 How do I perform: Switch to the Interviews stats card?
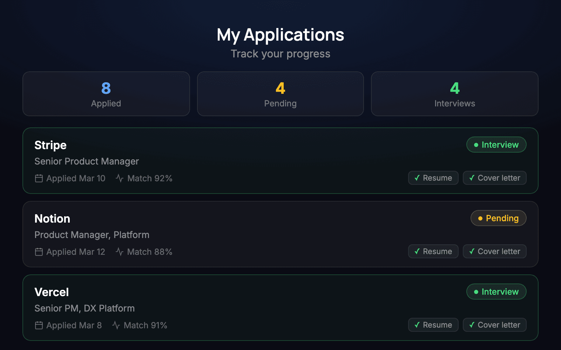pyautogui.click(x=454, y=94)
